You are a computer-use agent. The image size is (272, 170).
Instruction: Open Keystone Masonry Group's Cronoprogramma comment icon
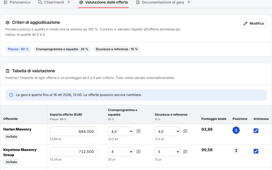139,152
